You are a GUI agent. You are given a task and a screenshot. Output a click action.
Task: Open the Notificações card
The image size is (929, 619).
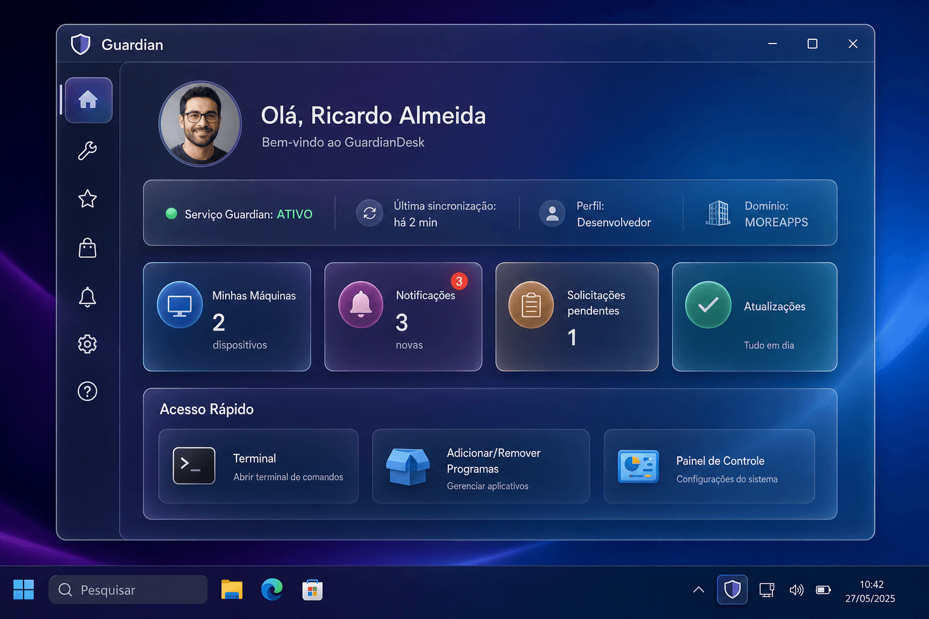(x=403, y=317)
